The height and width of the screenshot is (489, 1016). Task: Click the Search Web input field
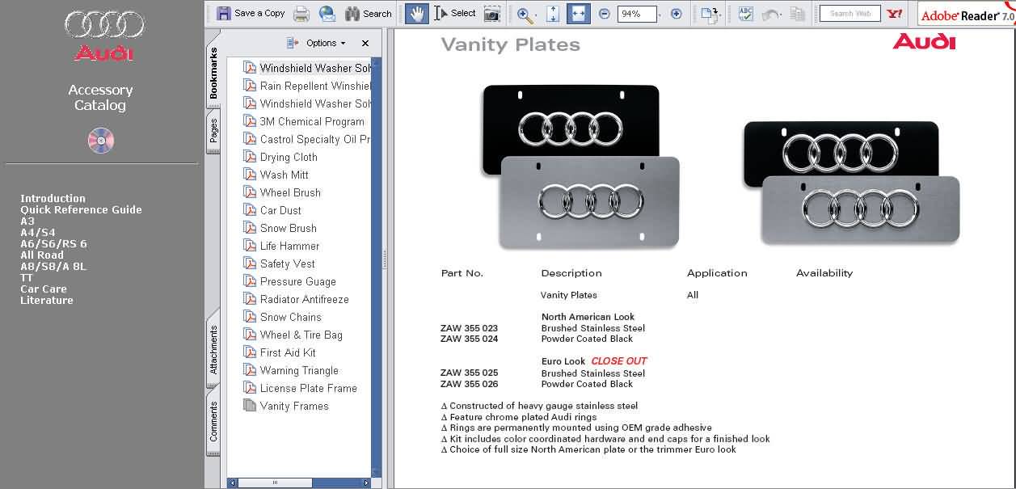(x=849, y=14)
